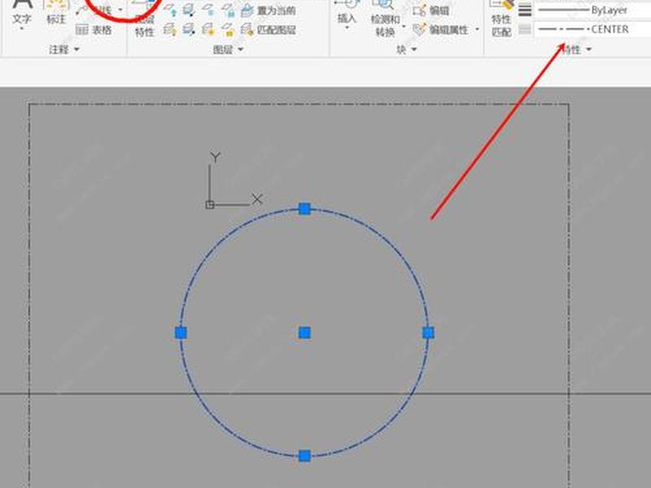
Task: Open the 图层特性 layer properties manager
Action: coord(145,19)
